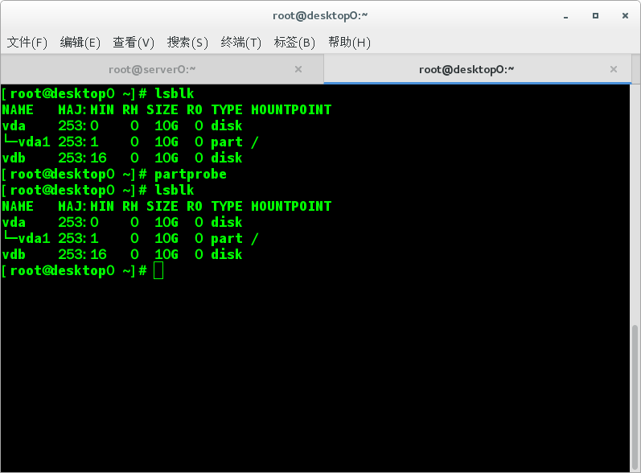
Task: Open the 搜索(S) menu
Action: click(x=187, y=42)
